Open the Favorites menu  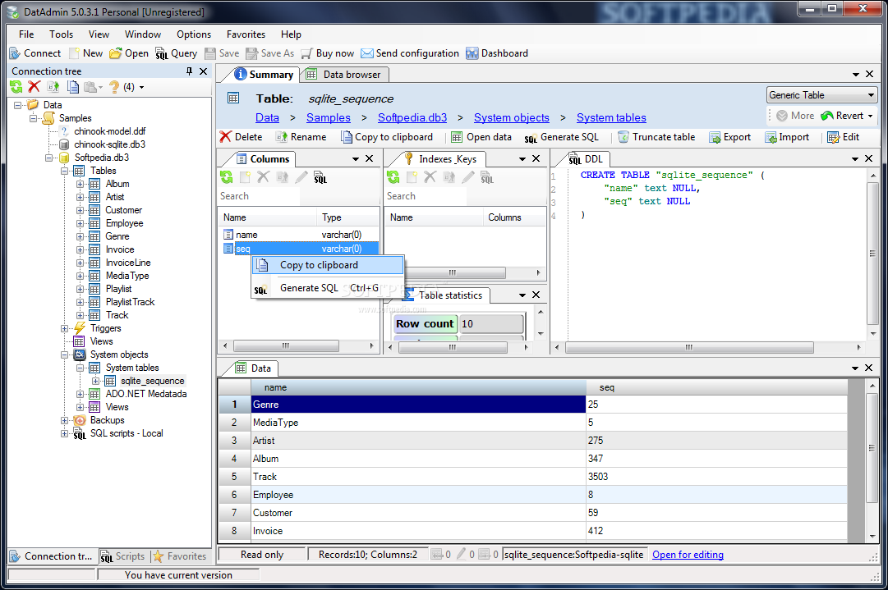[246, 34]
